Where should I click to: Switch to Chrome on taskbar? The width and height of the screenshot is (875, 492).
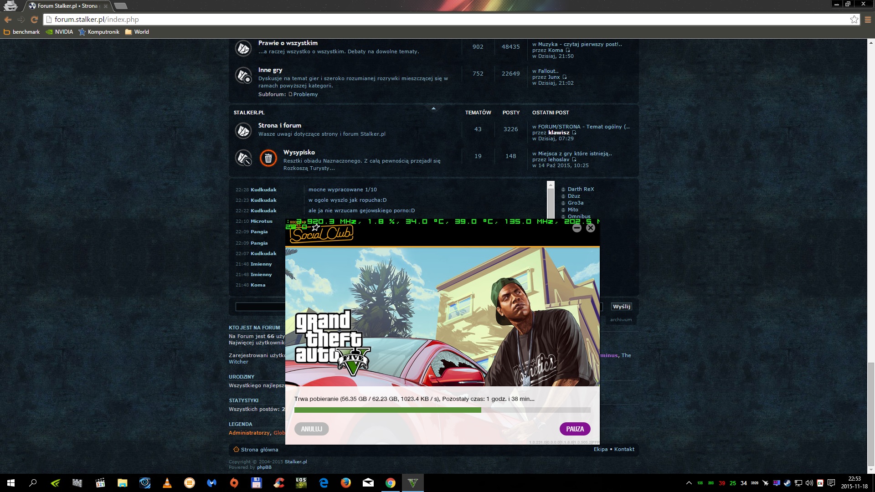(x=391, y=483)
